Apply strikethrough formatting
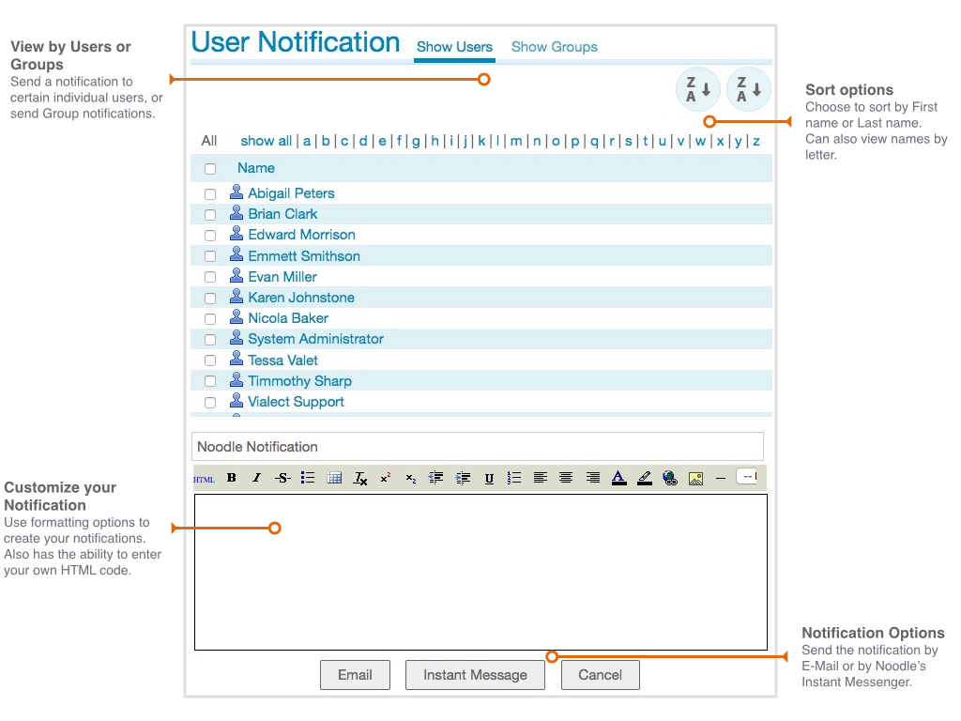The height and width of the screenshot is (721, 961). click(x=282, y=478)
